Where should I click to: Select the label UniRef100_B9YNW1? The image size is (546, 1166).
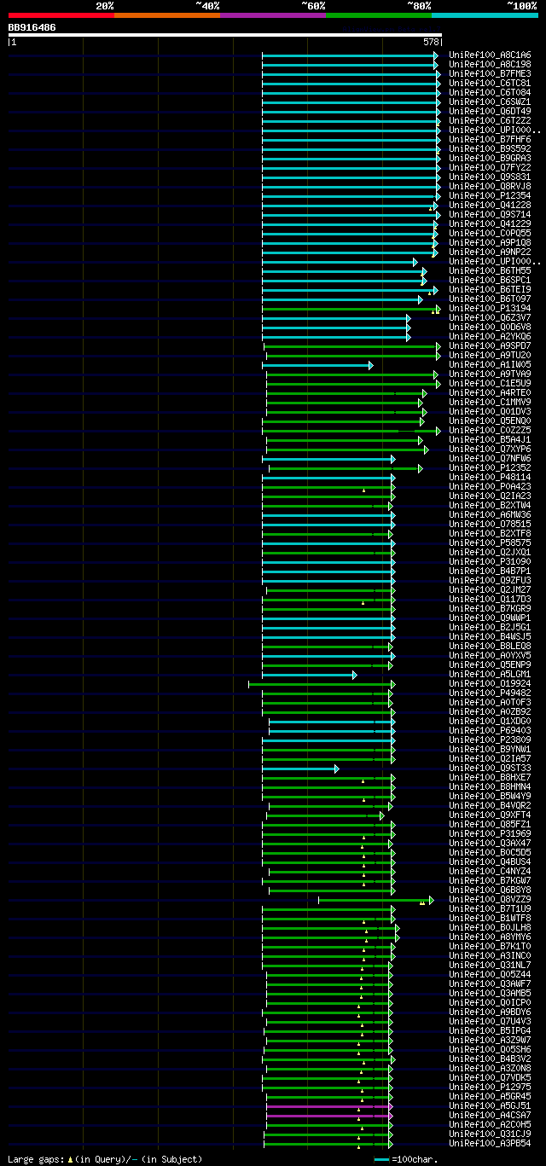coord(490,749)
